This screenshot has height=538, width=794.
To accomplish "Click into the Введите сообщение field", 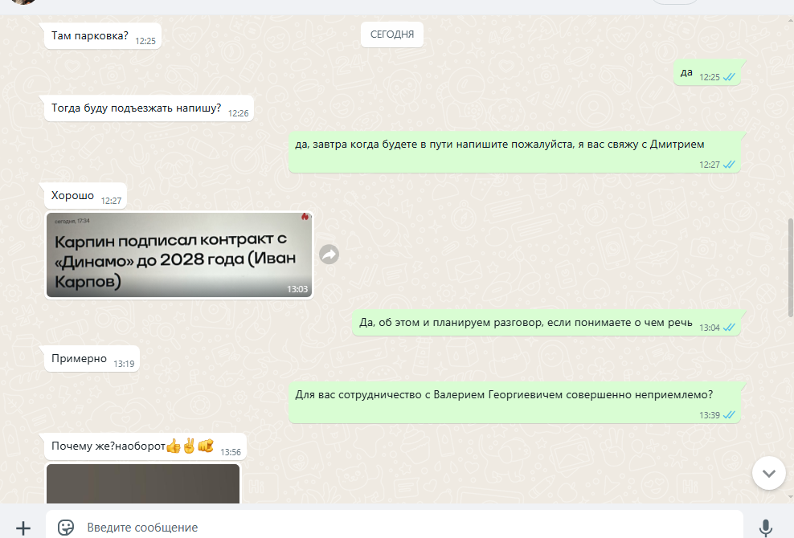I will [394, 527].
